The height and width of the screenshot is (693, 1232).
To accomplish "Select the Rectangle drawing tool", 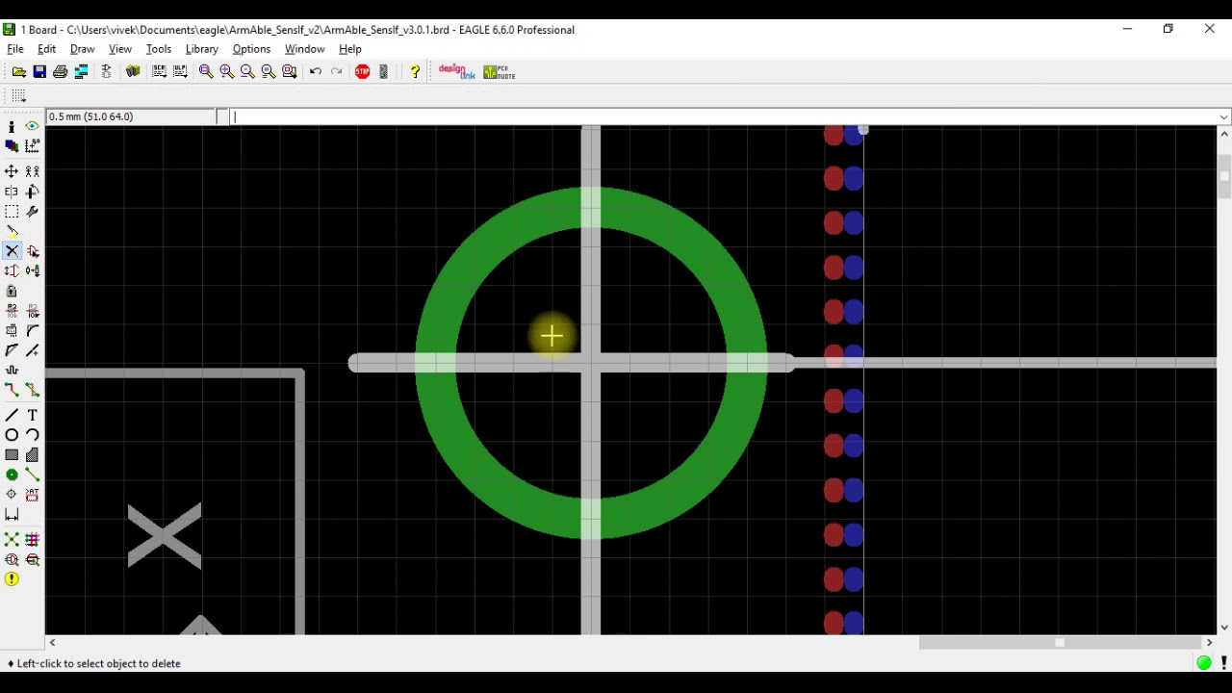I will (x=12, y=455).
